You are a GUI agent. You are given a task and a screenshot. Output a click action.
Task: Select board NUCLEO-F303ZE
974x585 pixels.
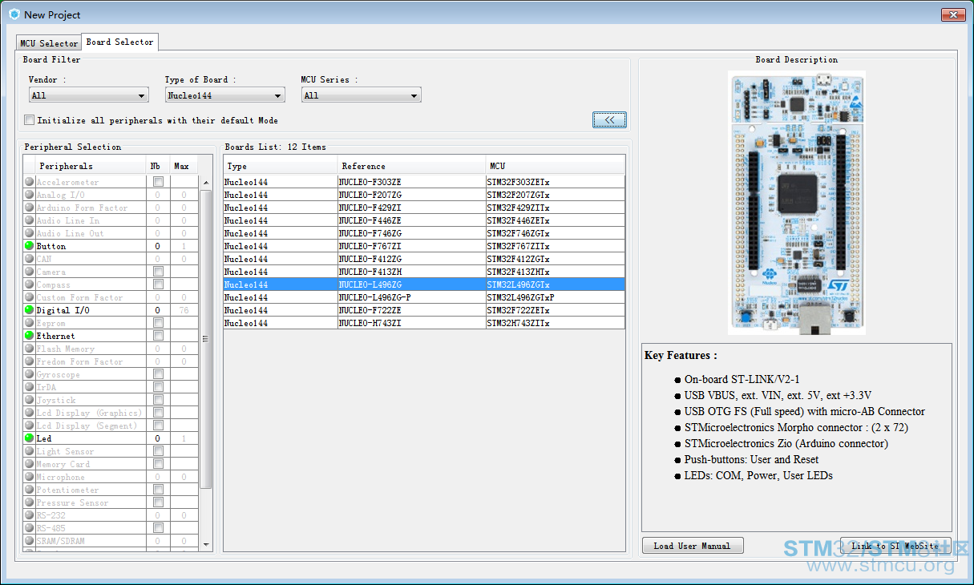click(x=424, y=182)
